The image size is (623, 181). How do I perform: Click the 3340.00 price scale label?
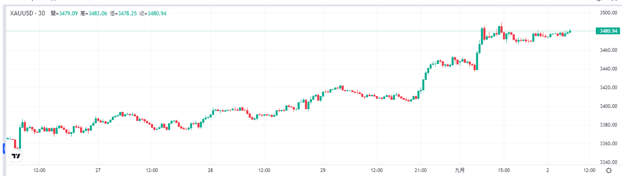(x=609, y=162)
